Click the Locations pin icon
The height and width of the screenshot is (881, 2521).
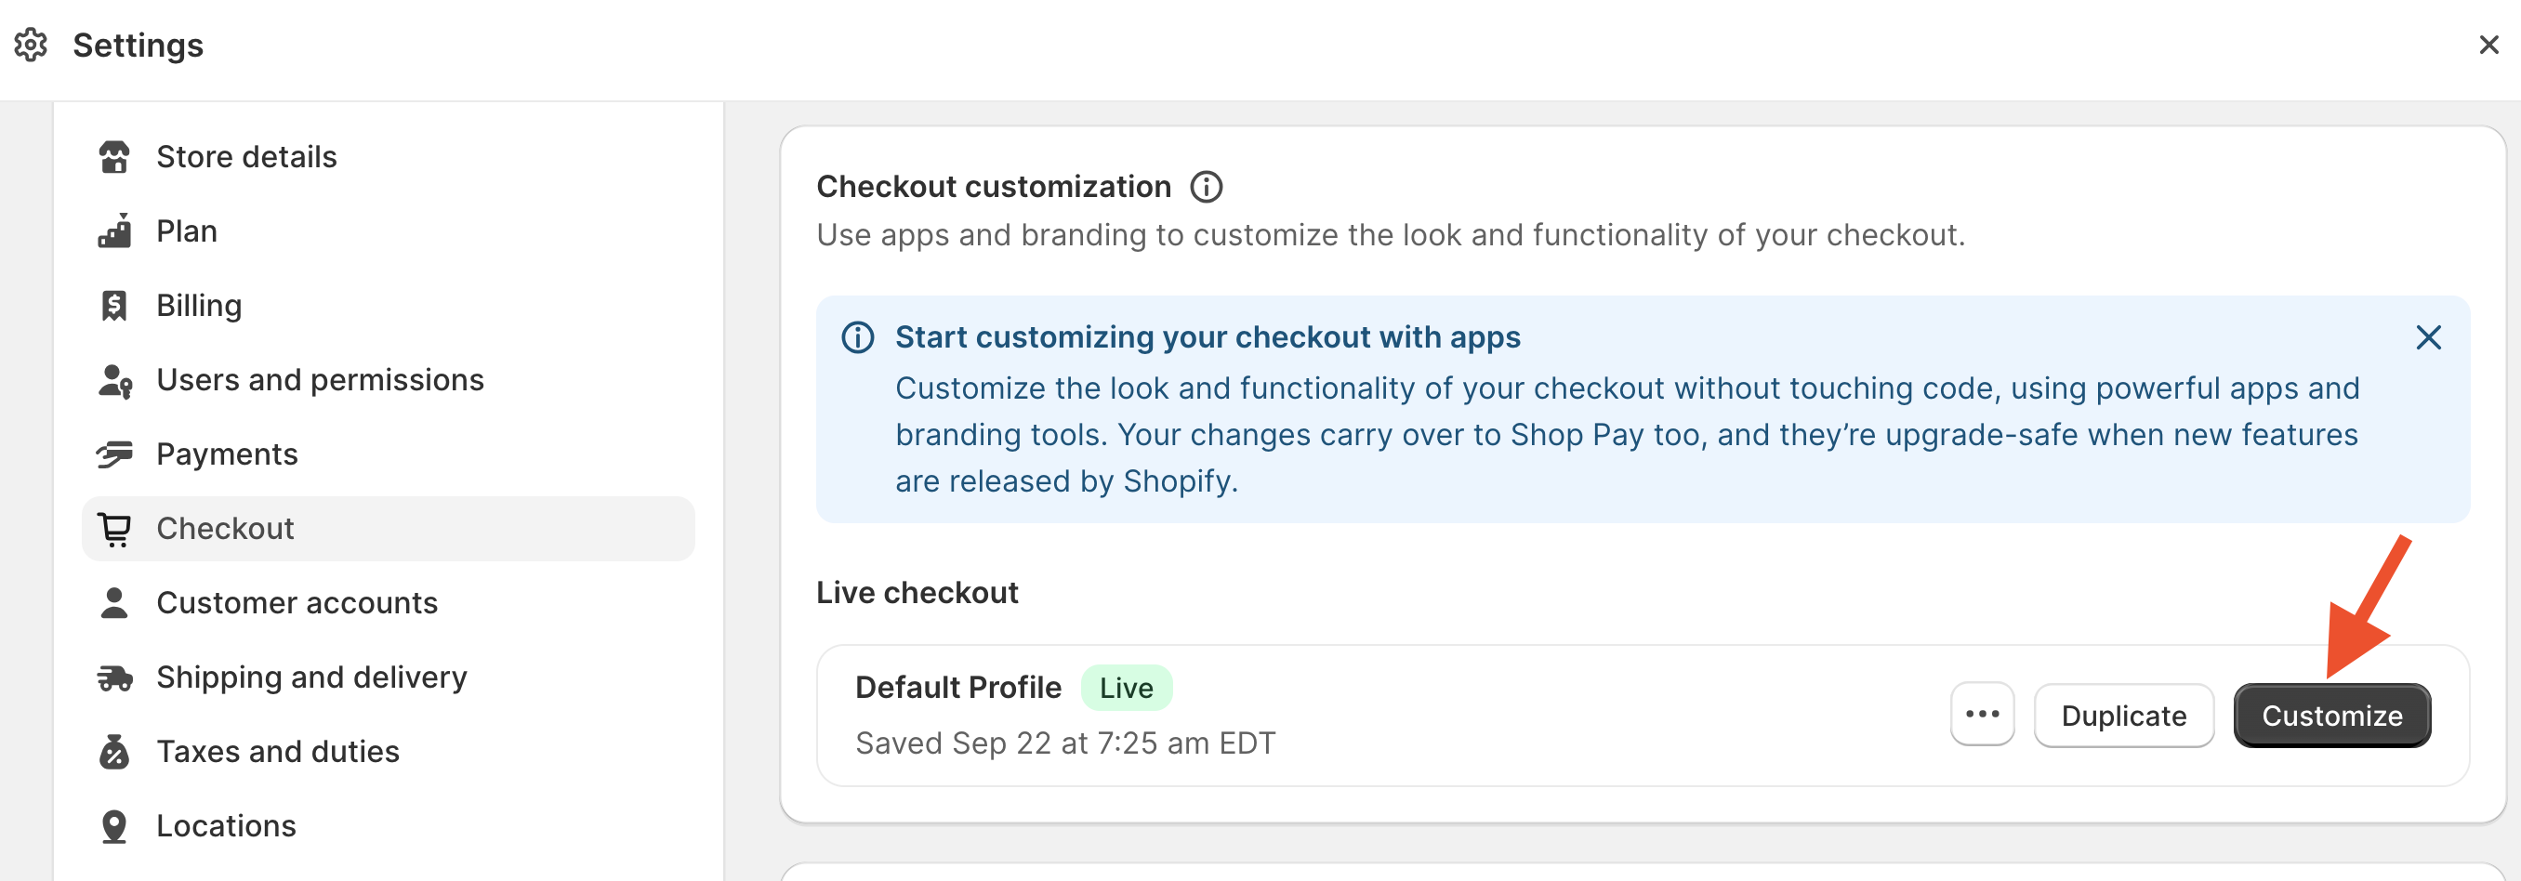point(114,826)
